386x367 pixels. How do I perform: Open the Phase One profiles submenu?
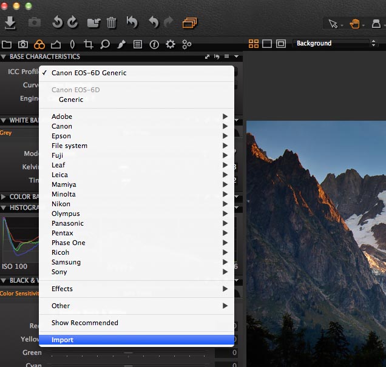137,243
